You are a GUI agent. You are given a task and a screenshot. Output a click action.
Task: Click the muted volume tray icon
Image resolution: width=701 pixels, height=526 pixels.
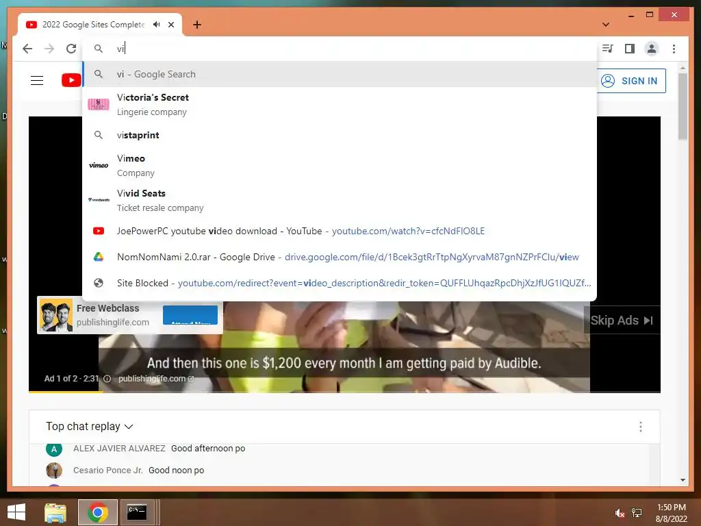620,513
